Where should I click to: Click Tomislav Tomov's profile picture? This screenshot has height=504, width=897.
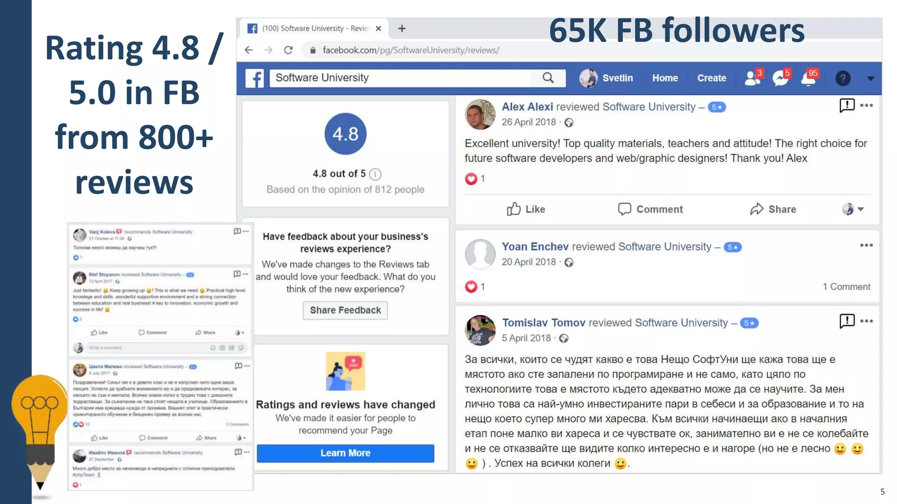pos(480,330)
